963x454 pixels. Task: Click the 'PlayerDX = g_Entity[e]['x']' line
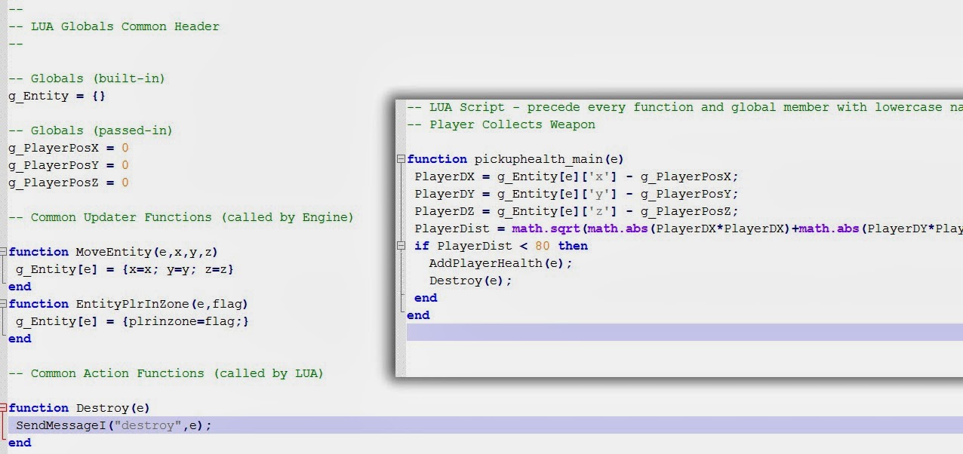pyautogui.click(x=577, y=176)
